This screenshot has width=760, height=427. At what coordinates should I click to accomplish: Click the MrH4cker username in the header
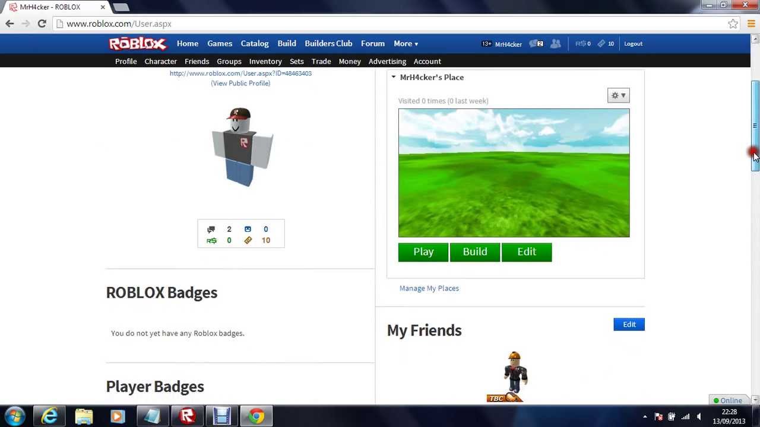[x=508, y=44]
